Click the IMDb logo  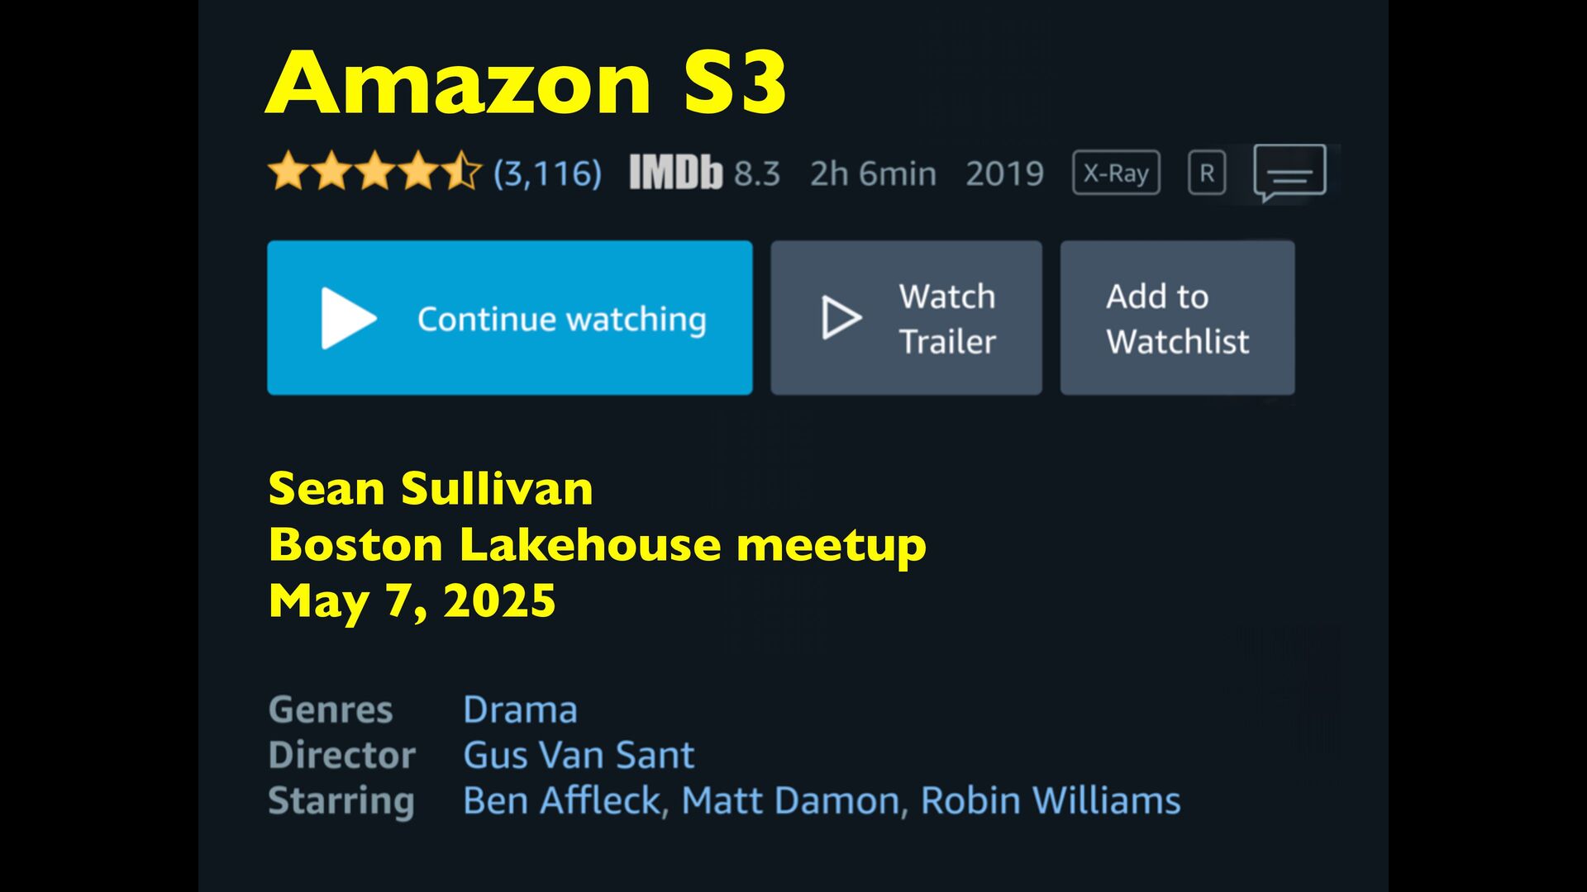675,173
